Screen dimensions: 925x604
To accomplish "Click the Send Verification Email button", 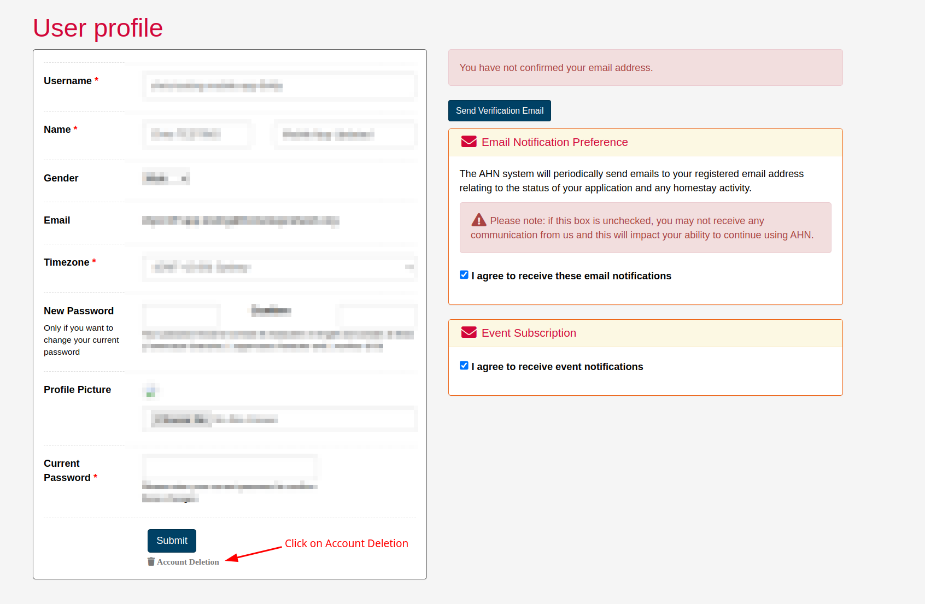I will coord(499,110).
